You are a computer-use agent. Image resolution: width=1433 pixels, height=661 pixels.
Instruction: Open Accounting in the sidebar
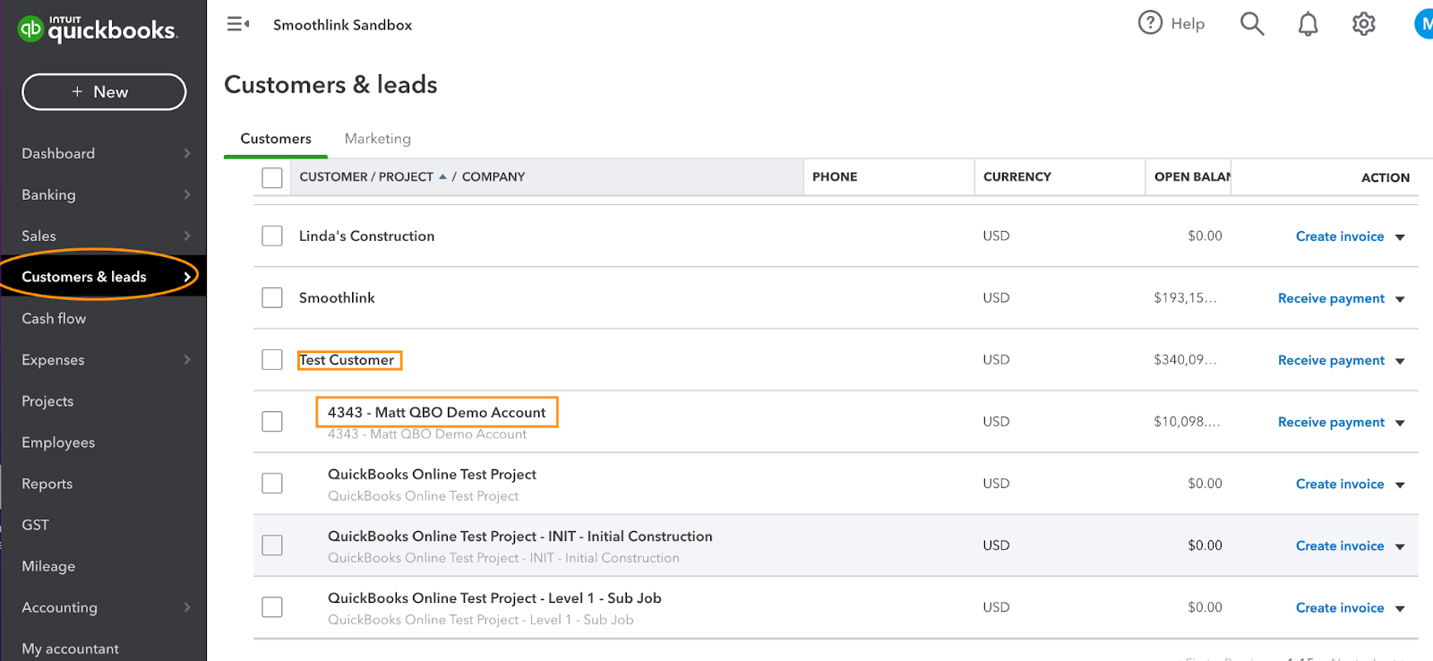click(59, 606)
